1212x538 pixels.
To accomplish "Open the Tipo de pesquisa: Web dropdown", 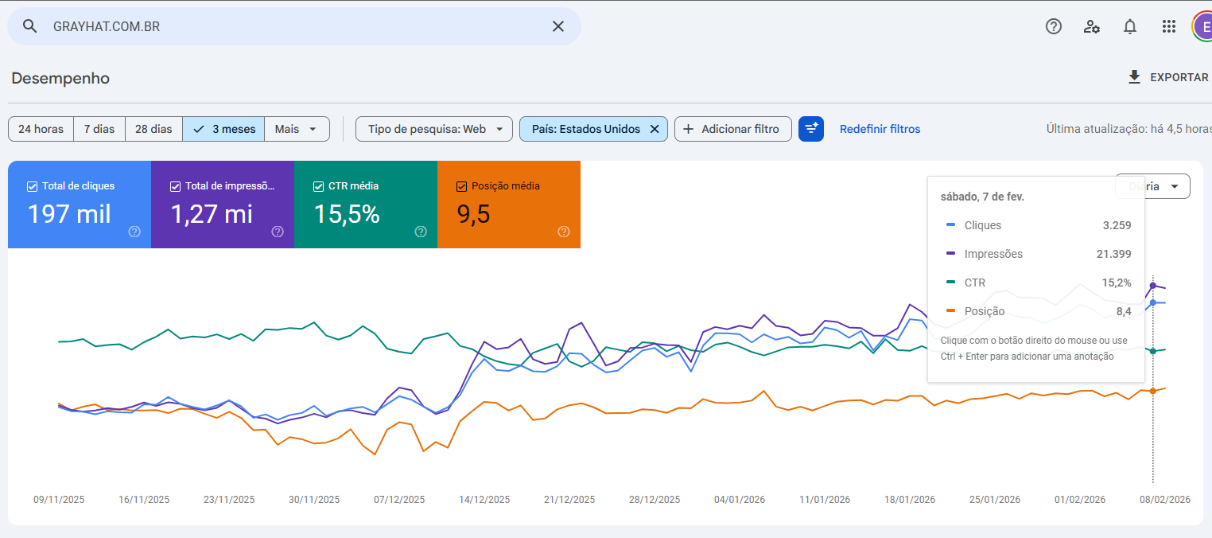I will click(434, 129).
